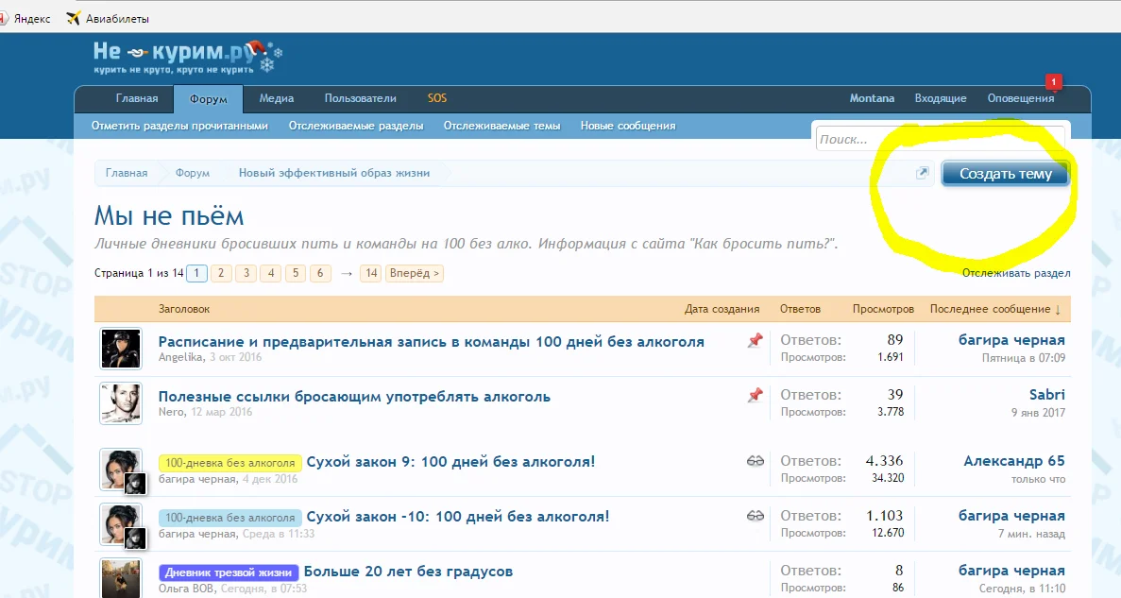This screenshot has width=1121, height=598.
Task: Click the Вперёд next page button
Action: [x=414, y=273]
